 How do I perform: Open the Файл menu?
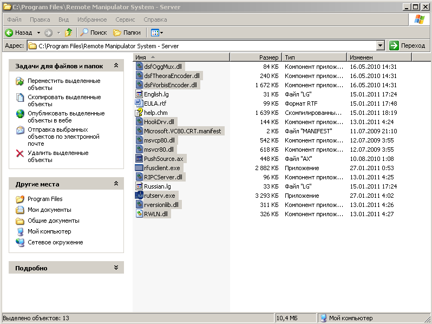click(14, 20)
